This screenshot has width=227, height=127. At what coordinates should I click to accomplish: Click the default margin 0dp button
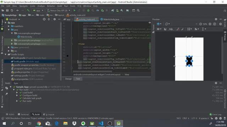pos(171,29)
